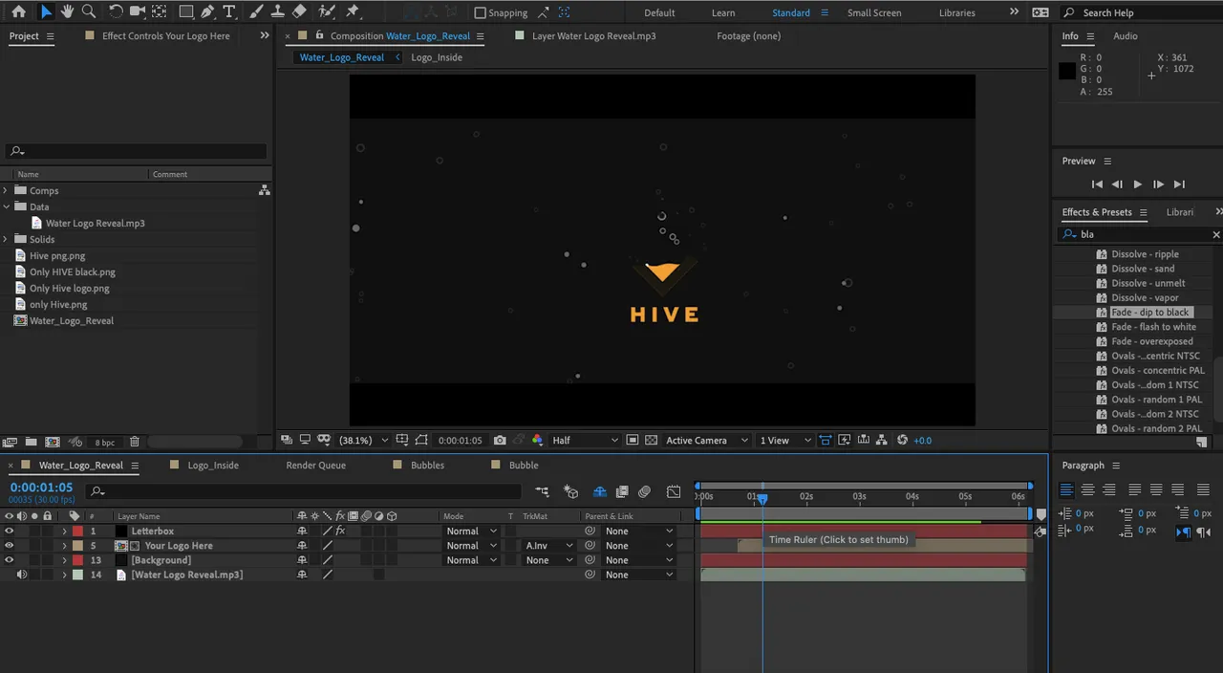The height and width of the screenshot is (673, 1223).
Task: Click the Motion Blur icon in timeline
Action: (644, 491)
